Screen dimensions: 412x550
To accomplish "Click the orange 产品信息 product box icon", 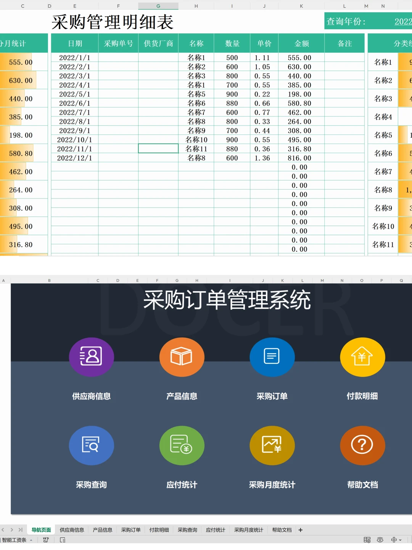I will [182, 357].
